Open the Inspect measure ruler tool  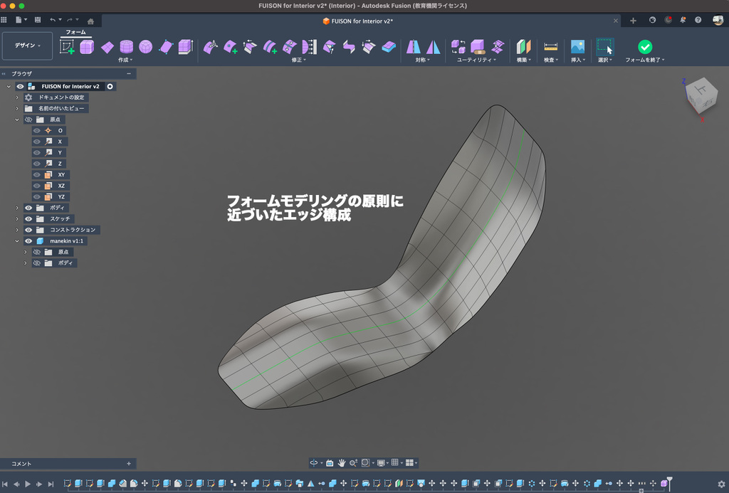coord(550,47)
